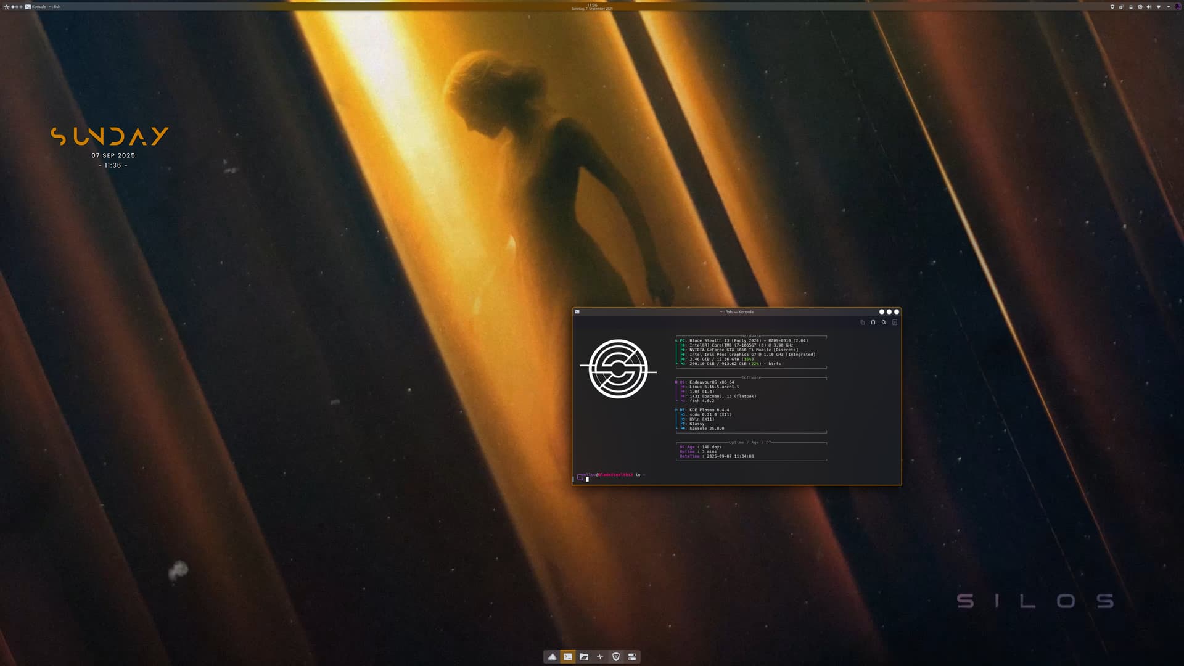Open the brightness tray icon
Screen dimensions: 1184x666
click(1140, 7)
